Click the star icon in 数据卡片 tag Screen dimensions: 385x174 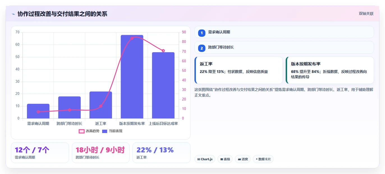[256, 159]
